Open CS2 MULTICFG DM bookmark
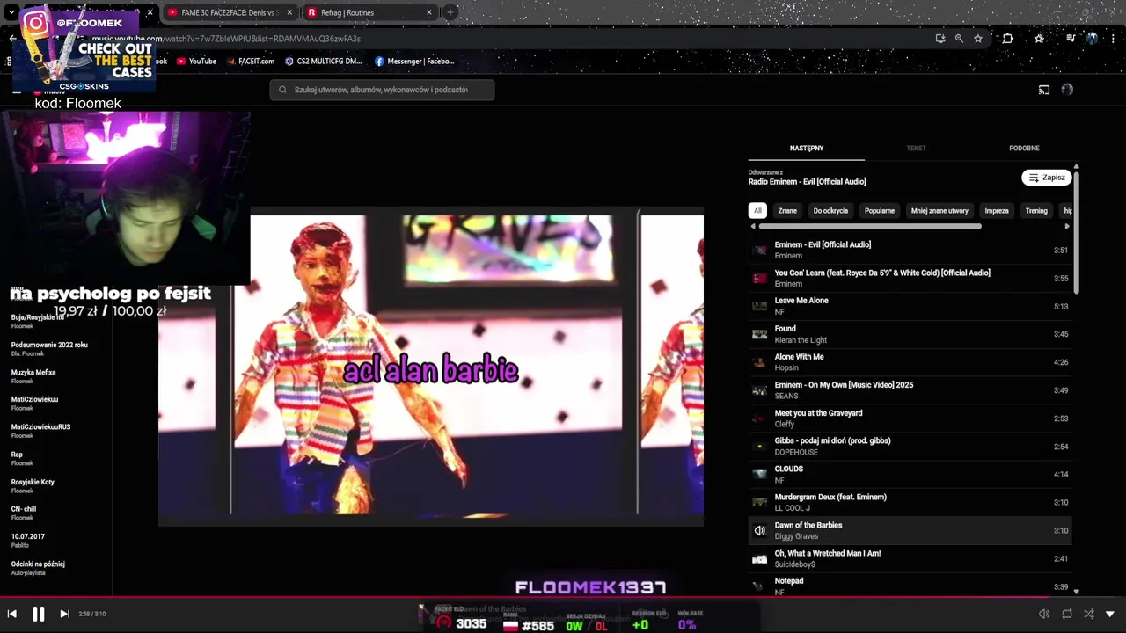Screen dimensions: 1126x633 pos(324,62)
